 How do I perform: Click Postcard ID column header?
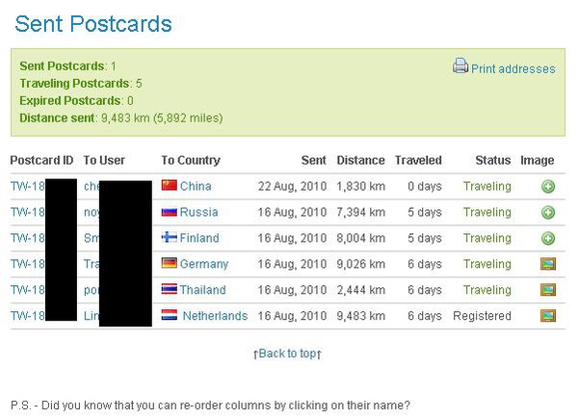41,160
